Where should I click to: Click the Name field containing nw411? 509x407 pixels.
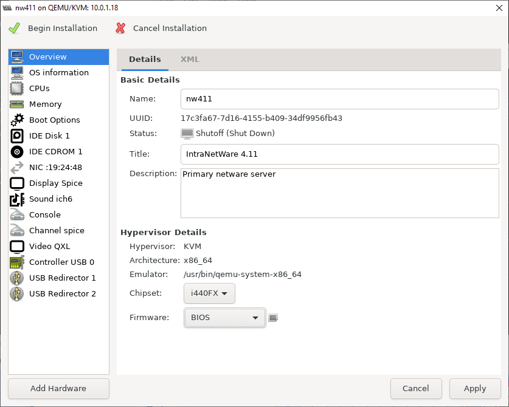coord(339,99)
